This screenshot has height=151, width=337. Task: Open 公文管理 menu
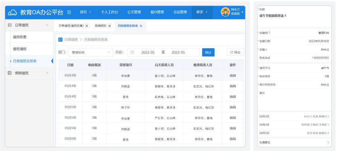coord(134,12)
